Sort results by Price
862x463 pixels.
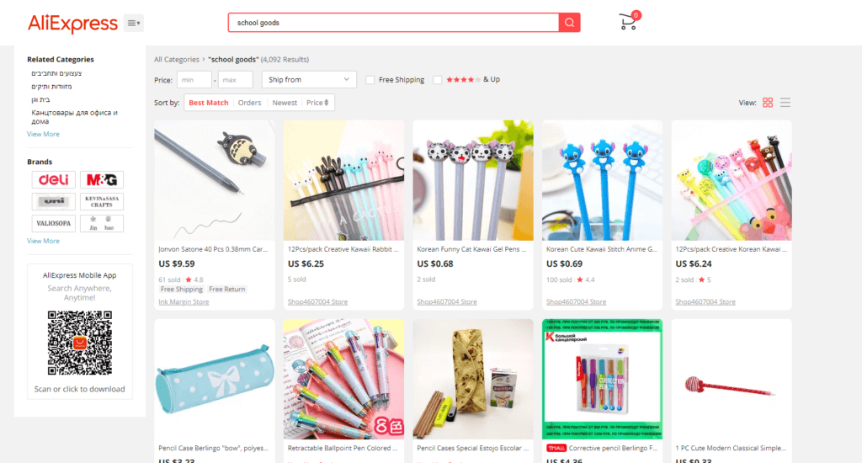[x=317, y=103]
